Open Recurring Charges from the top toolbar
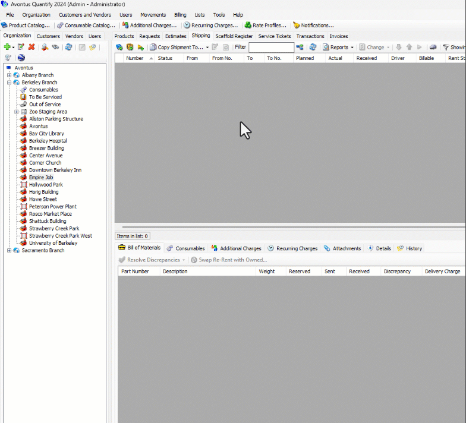Viewport: 466px width, 423px height. (210, 25)
